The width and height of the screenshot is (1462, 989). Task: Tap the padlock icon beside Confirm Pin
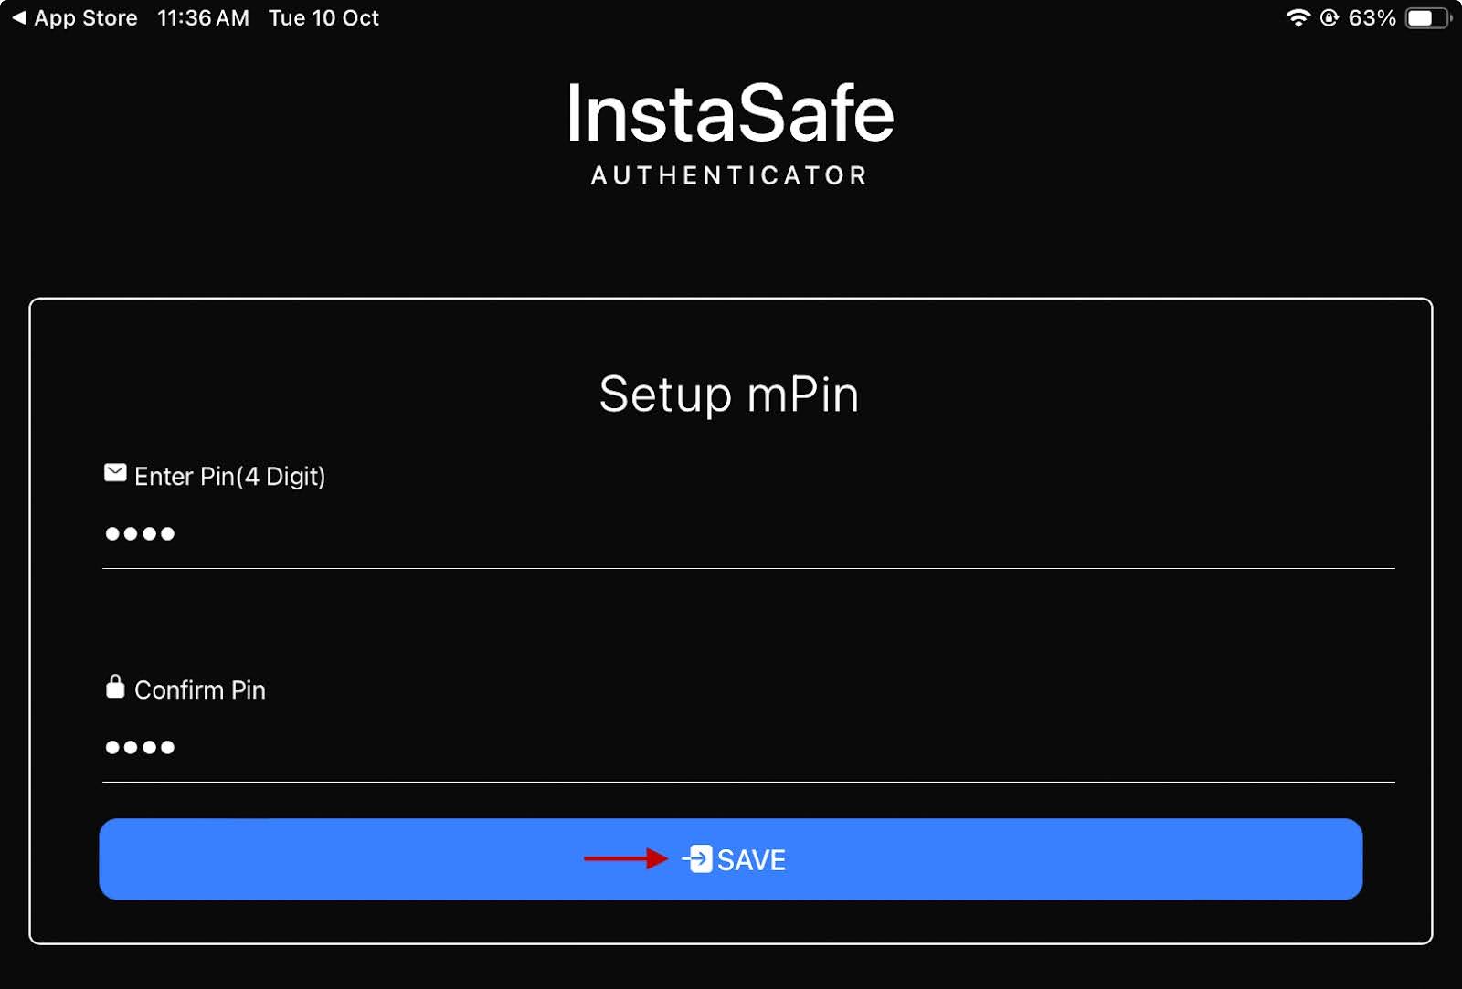point(115,687)
